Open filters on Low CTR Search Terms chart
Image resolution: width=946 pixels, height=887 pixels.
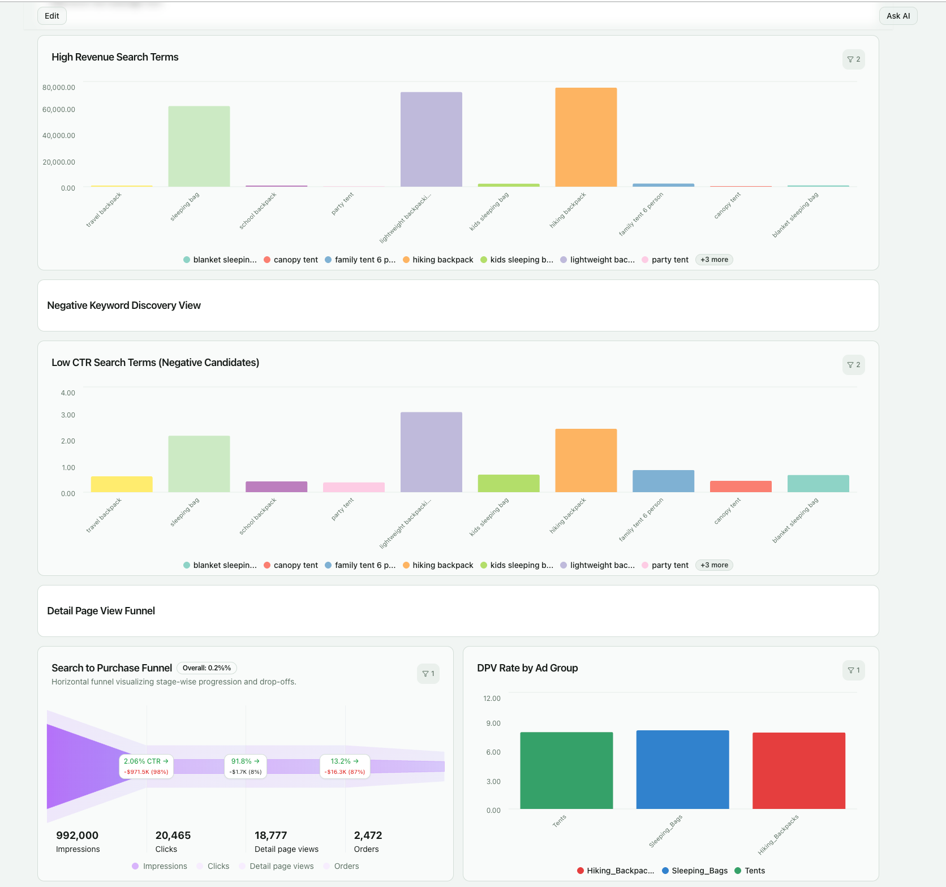point(853,365)
